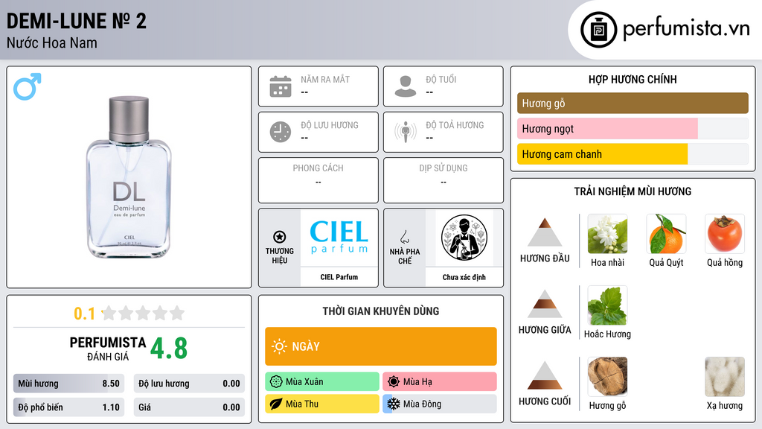
Task: Click the person icon beside Độ tuổi
Action: point(406,86)
